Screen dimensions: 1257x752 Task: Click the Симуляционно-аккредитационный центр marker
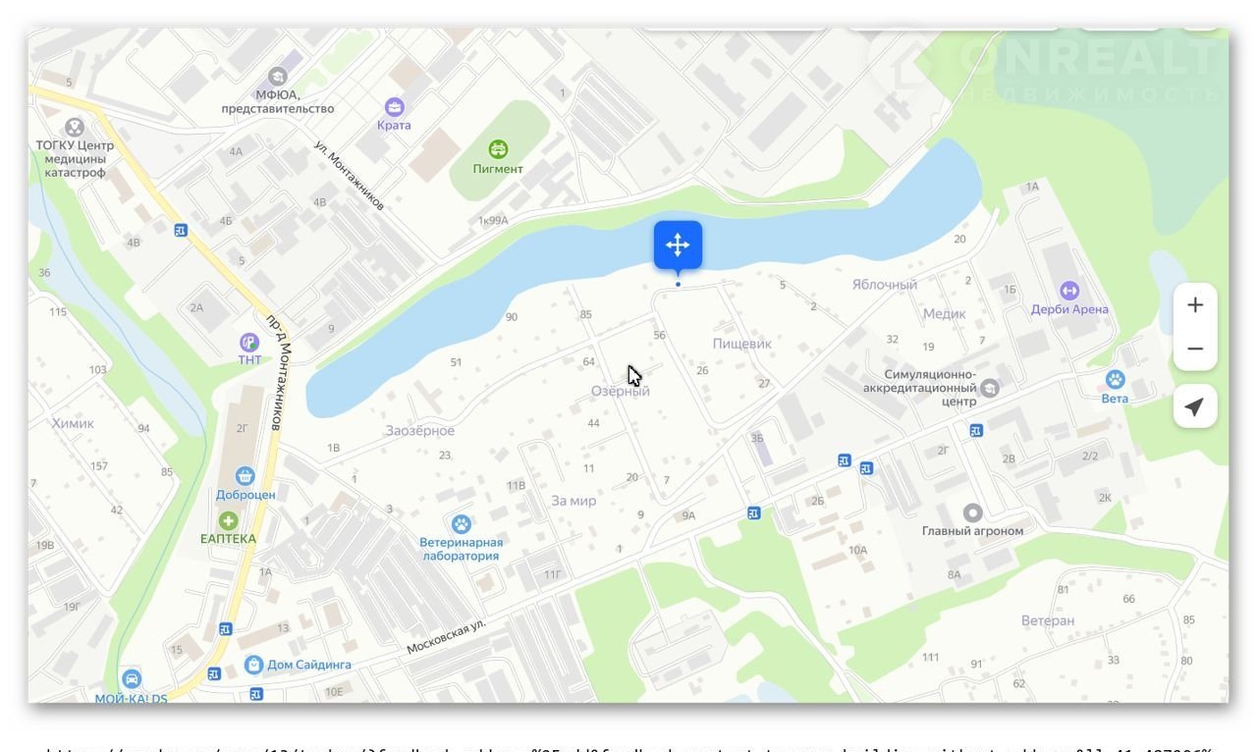pos(990,388)
